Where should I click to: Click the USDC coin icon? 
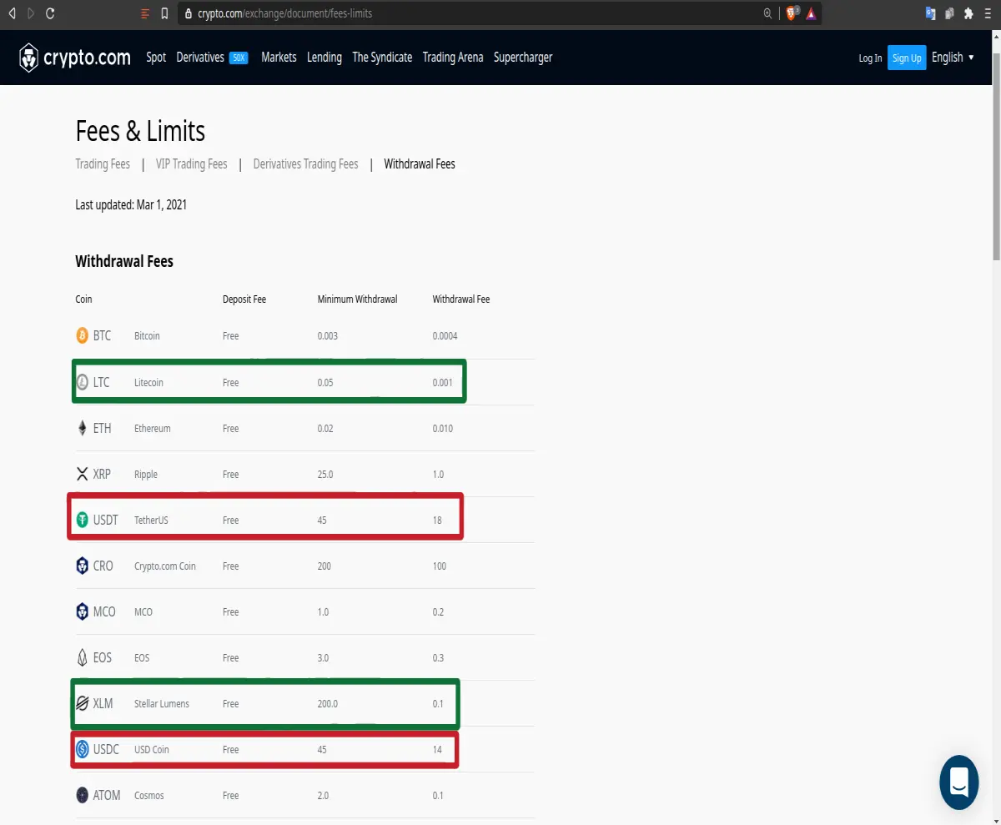(82, 749)
